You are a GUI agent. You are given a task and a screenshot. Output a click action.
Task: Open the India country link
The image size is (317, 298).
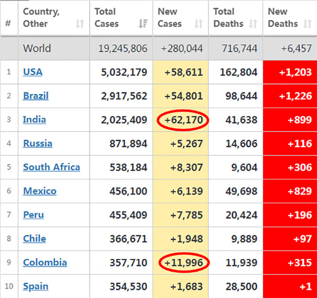[x=34, y=120]
